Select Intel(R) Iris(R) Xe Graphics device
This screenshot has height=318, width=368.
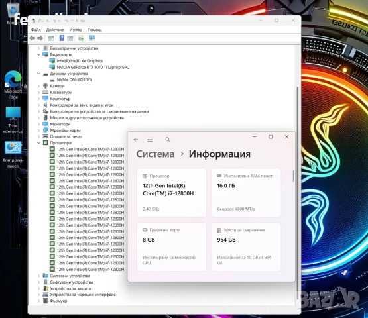(x=80, y=61)
